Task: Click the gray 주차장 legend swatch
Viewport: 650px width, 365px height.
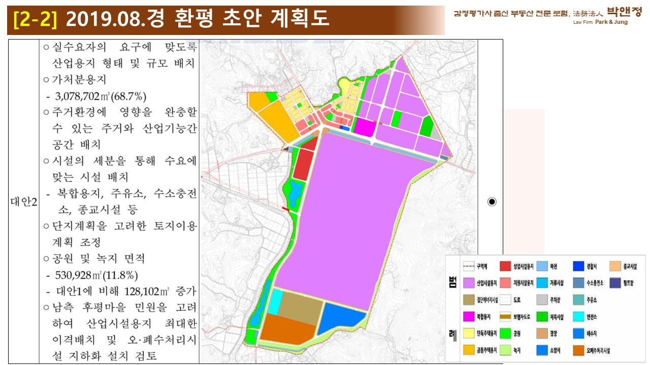Action: (543, 300)
